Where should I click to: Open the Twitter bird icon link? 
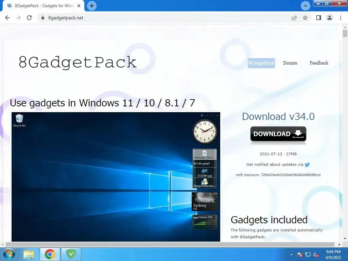click(x=307, y=165)
